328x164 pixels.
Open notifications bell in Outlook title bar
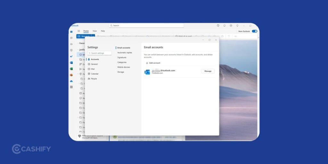coord(225,26)
